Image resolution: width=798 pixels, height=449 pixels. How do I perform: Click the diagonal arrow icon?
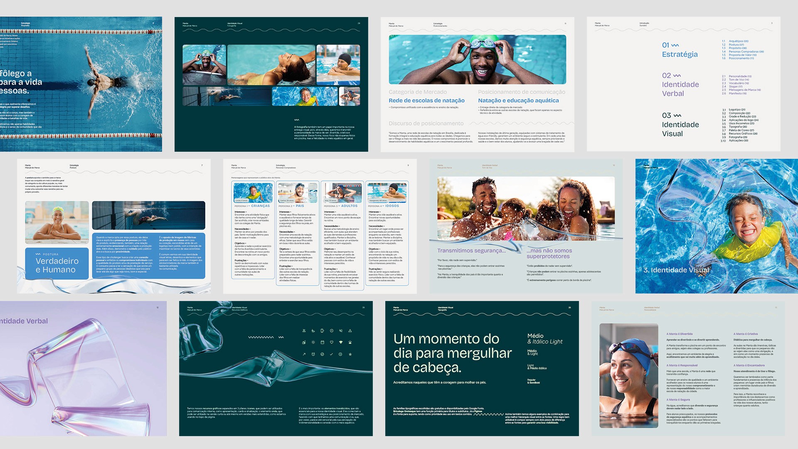pos(304,354)
